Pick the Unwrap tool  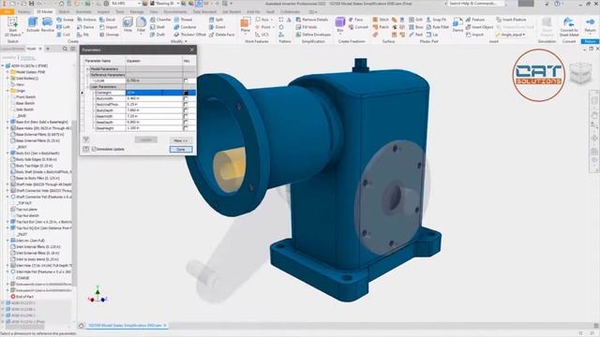[x=109, y=35]
